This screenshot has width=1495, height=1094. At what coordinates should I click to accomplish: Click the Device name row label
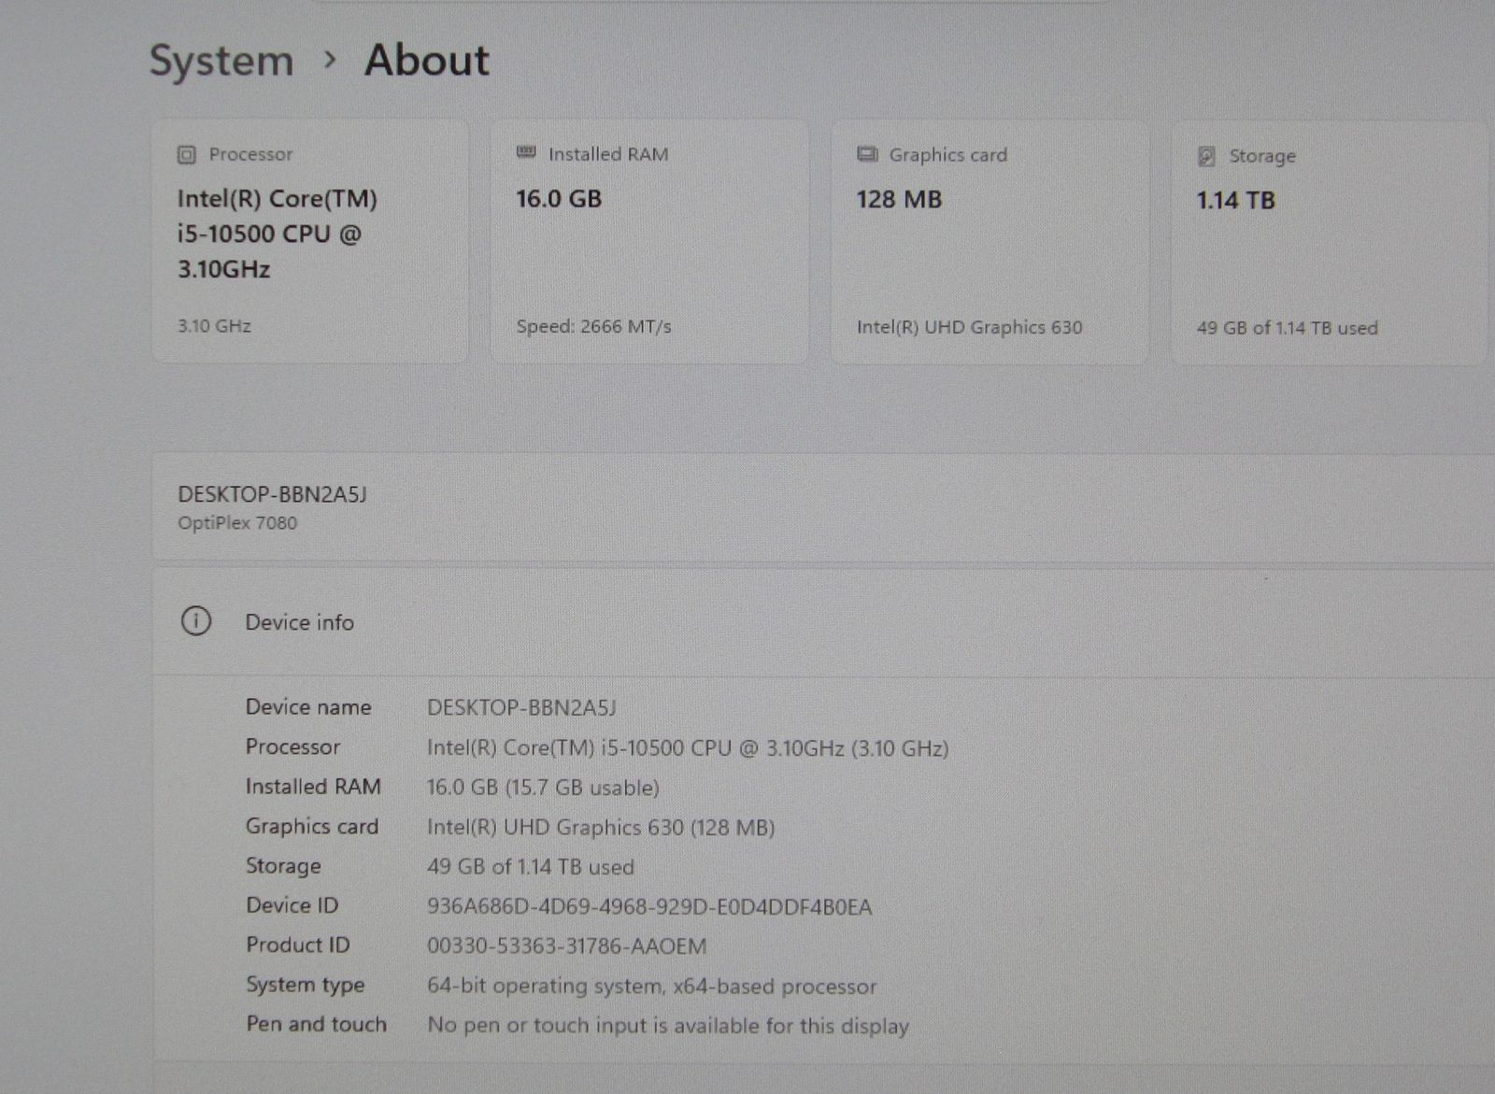308,707
